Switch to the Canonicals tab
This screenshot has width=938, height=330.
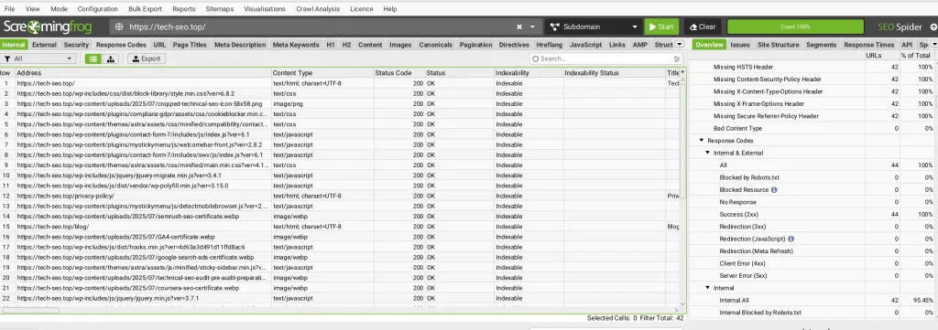point(435,45)
